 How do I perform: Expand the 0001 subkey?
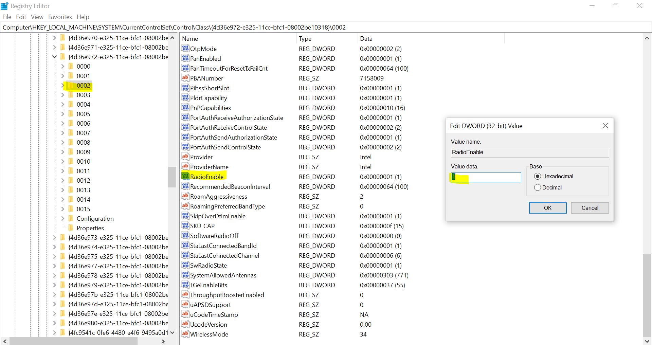(62, 76)
